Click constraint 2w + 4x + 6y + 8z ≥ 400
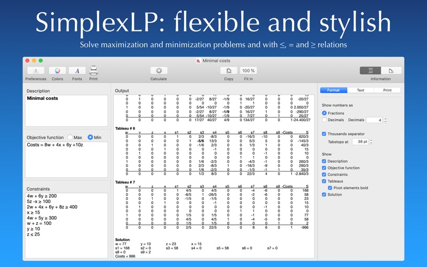The image size is (427, 267). coord(52,207)
